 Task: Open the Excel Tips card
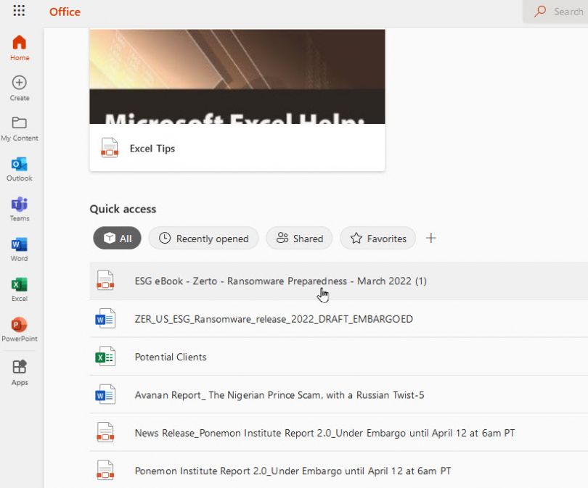point(152,149)
